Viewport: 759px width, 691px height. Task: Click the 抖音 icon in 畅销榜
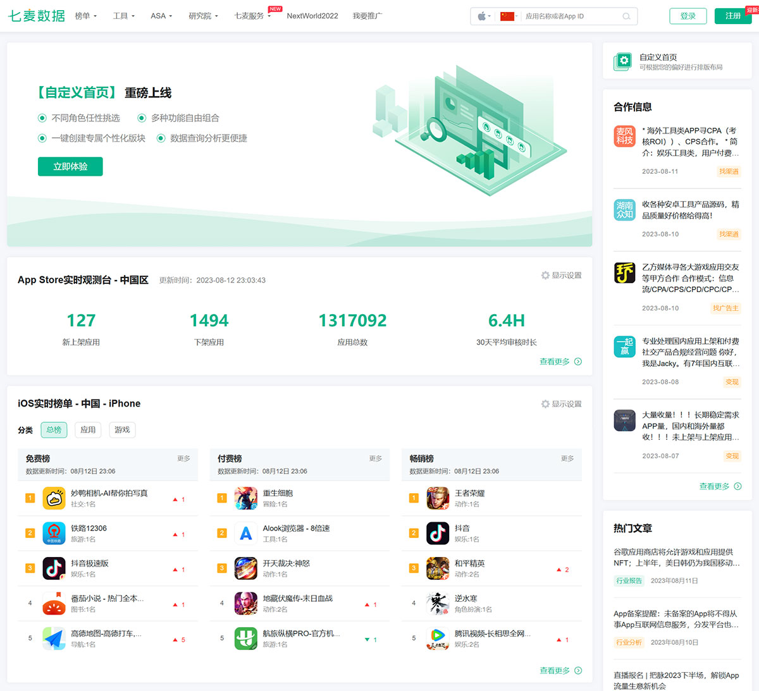point(437,533)
